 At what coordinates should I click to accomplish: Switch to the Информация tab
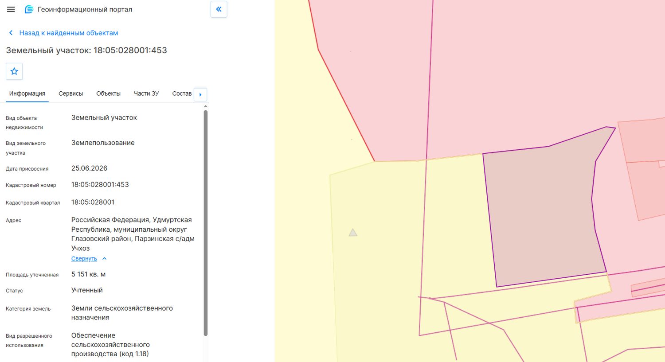click(x=27, y=93)
